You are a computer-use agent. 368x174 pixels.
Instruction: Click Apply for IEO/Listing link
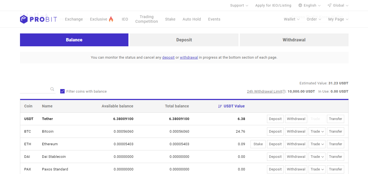(x=273, y=5)
